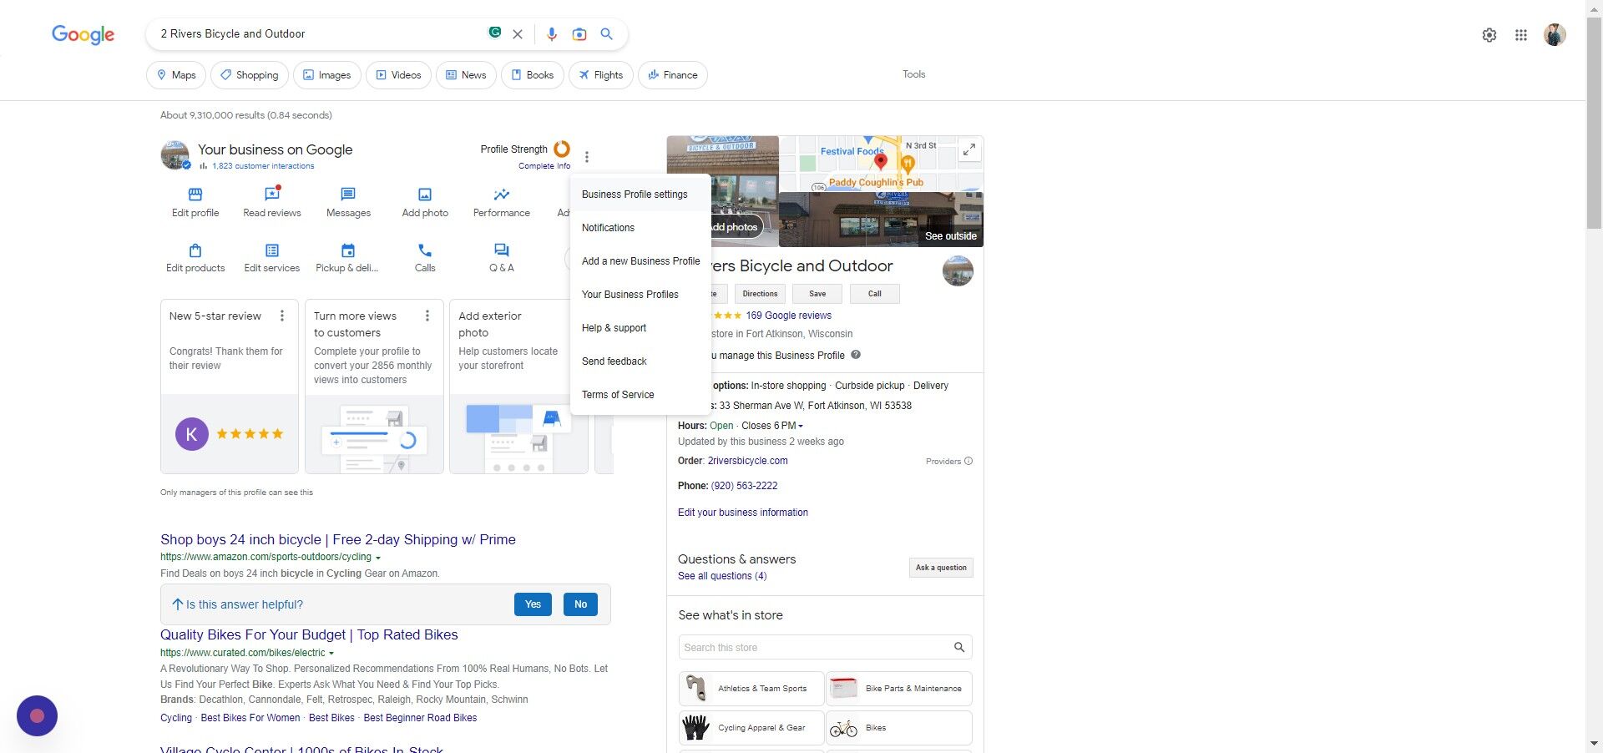Clear the search box text

518,34
